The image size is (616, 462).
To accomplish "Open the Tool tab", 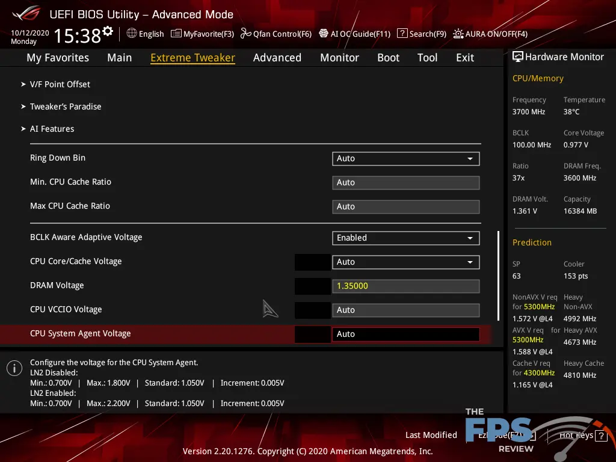I will 427,57.
